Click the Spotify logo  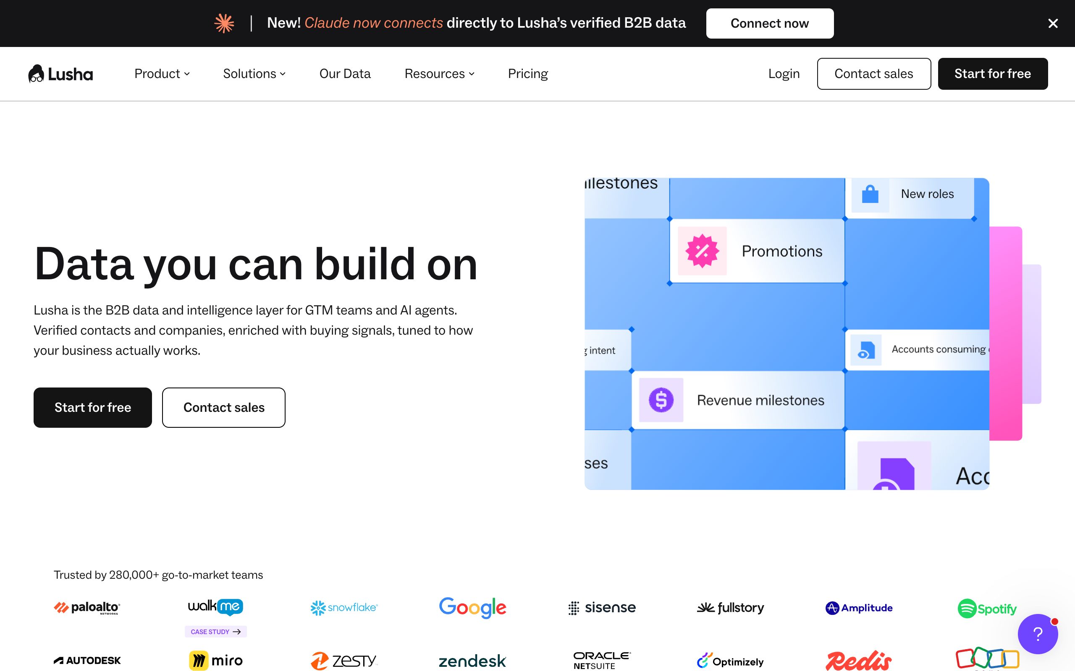[987, 609]
